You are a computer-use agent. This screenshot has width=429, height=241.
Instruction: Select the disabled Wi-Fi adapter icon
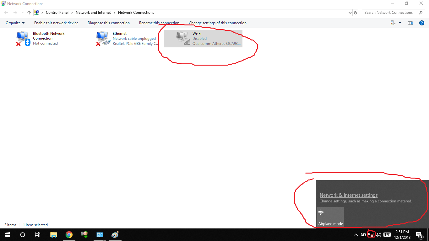(x=183, y=39)
